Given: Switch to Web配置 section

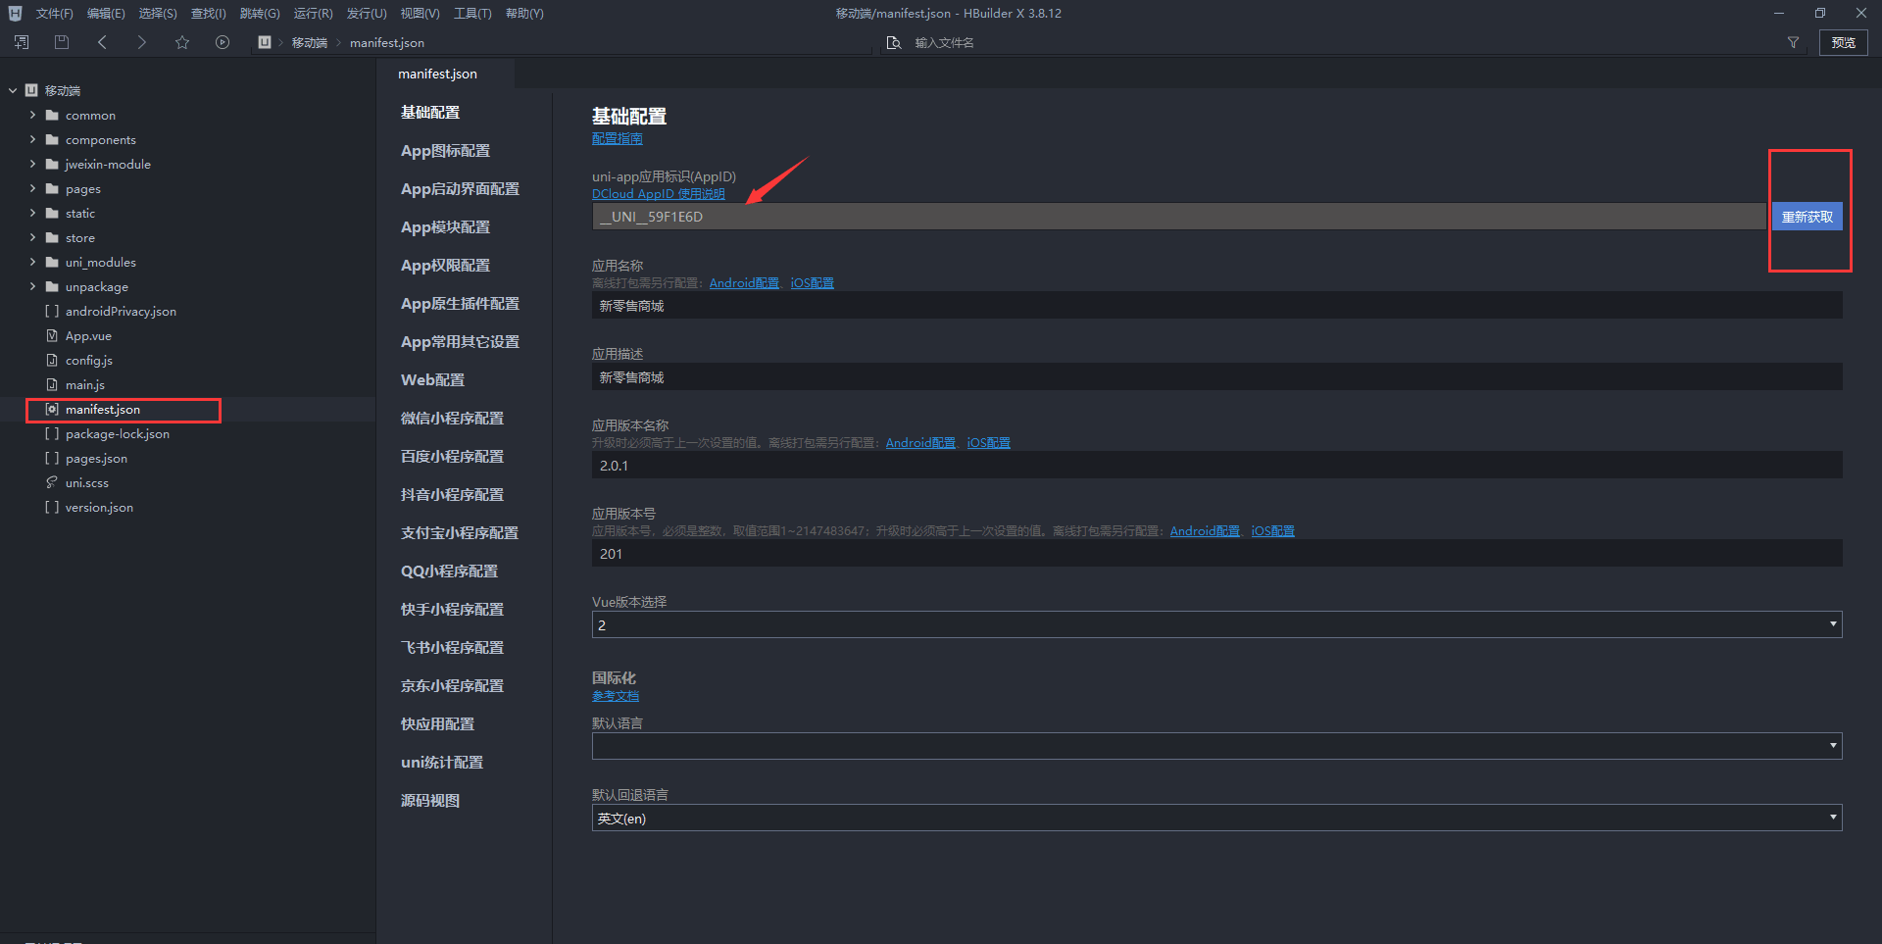Looking at the screenshot, I should 432,380.
